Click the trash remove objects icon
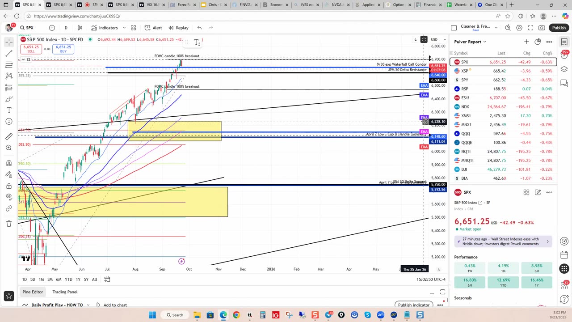Image resolution: width=572 pixels, height=322 pixels. tap(9, 224)
